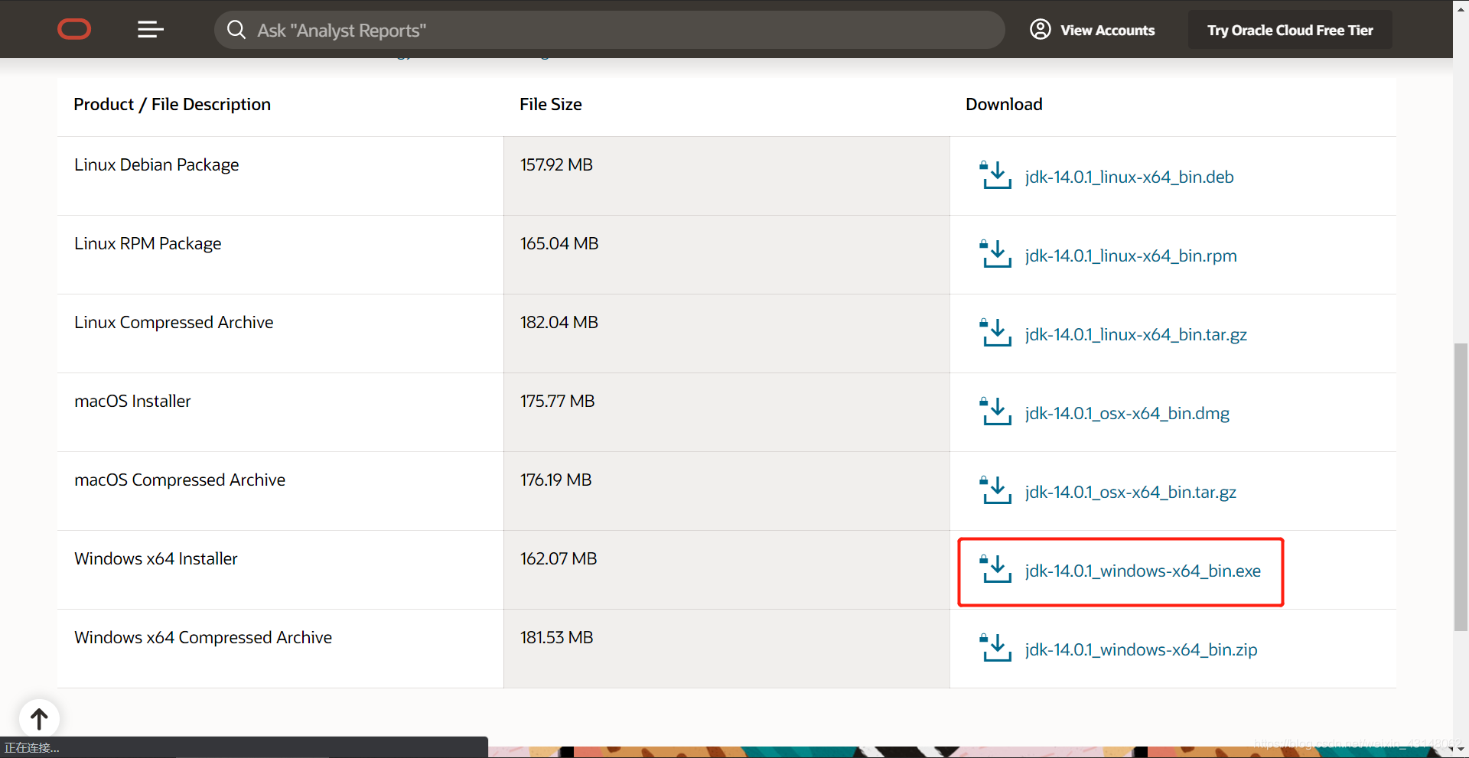This screenshot has width=1469, height=758.
Task: Click the search magnifier icon
Action: coord(236,30)
